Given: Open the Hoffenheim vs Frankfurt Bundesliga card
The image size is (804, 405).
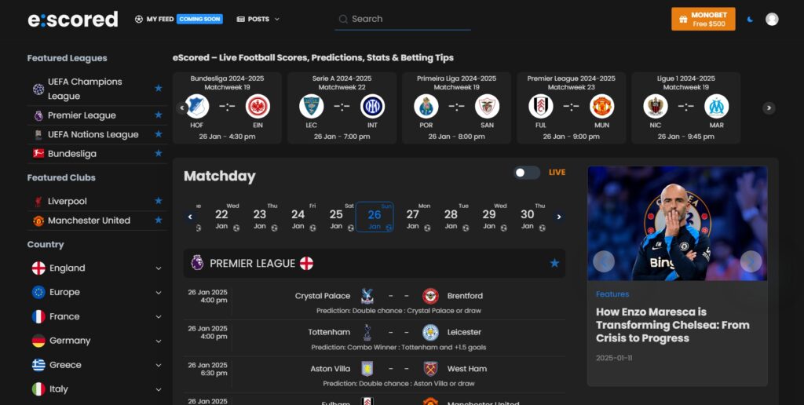Looking at the screenshot, I should tap(227, 108).
